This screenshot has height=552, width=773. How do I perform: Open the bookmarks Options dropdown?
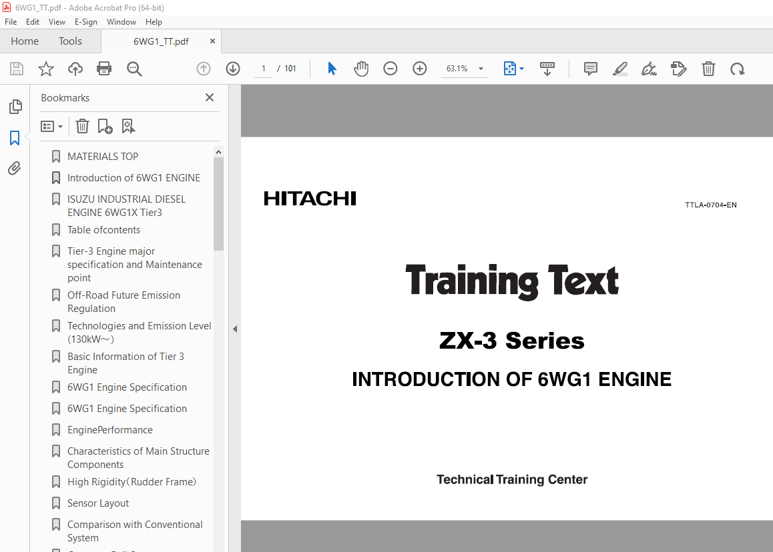[52, 127]
